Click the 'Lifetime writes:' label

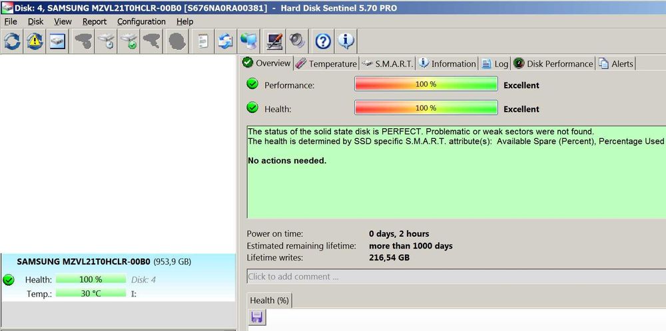275,257
